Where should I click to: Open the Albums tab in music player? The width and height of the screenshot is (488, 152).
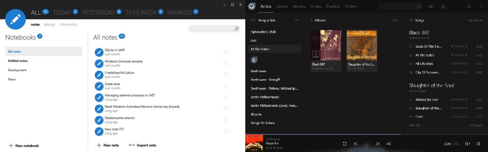(x=299, y=6)
